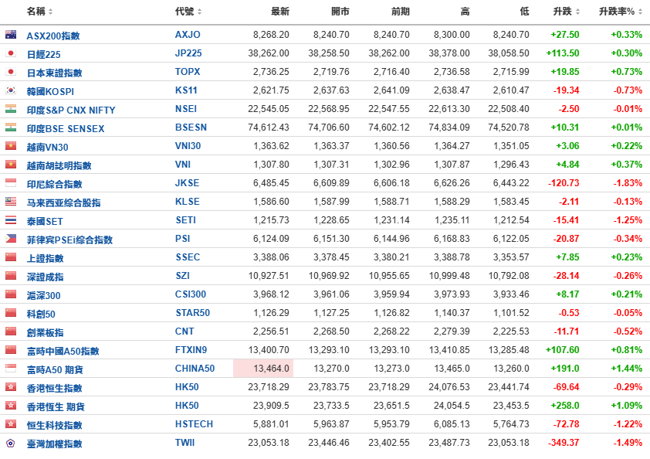The height and width of the screenshot is (459, 650).
Task: Open the 恒生科技指數 link
Action: [54, 425]
